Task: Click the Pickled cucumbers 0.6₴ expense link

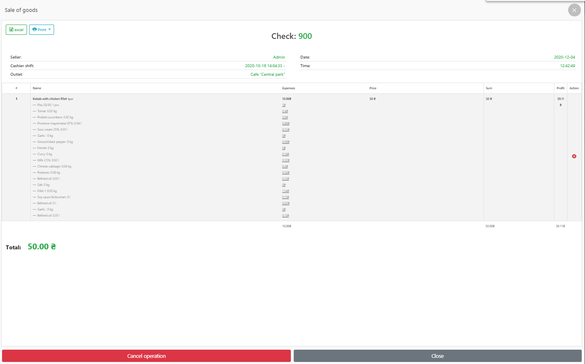Action: 285,118
